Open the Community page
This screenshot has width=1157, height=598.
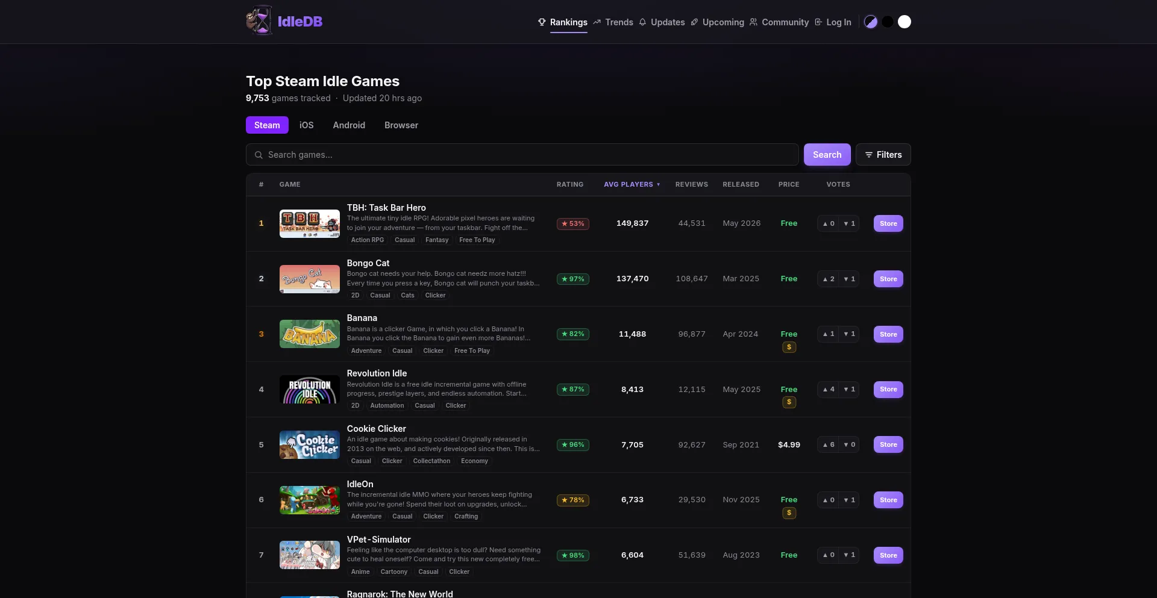(x=779, y=22)
